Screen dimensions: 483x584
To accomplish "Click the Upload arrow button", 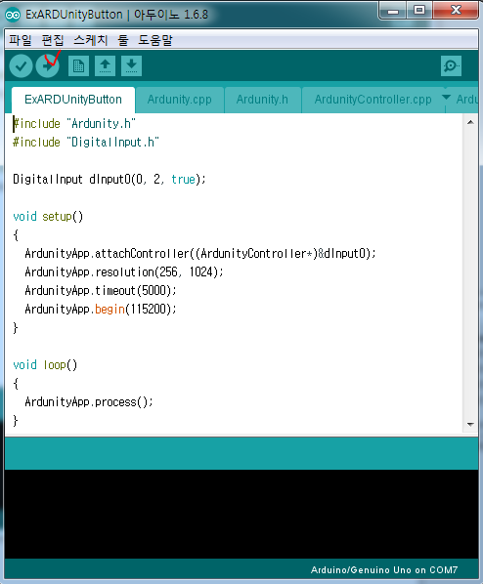I will [x=47, y=66].
